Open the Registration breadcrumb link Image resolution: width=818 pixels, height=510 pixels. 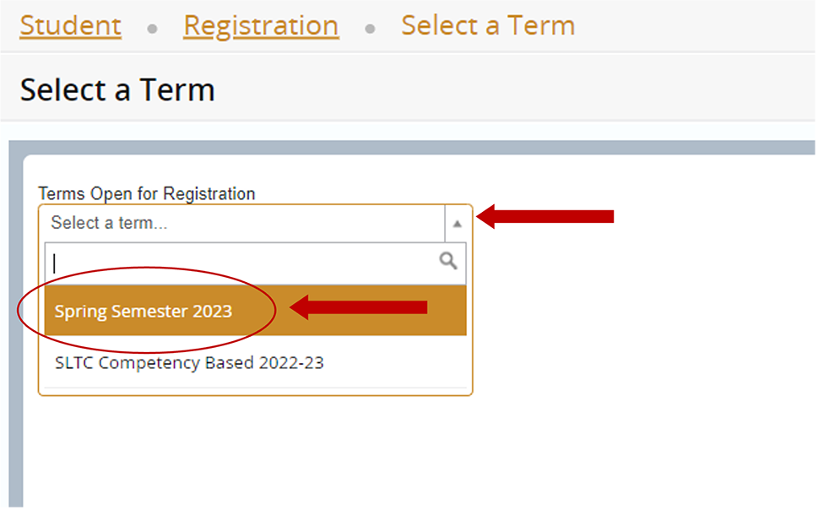click(261, 25)
